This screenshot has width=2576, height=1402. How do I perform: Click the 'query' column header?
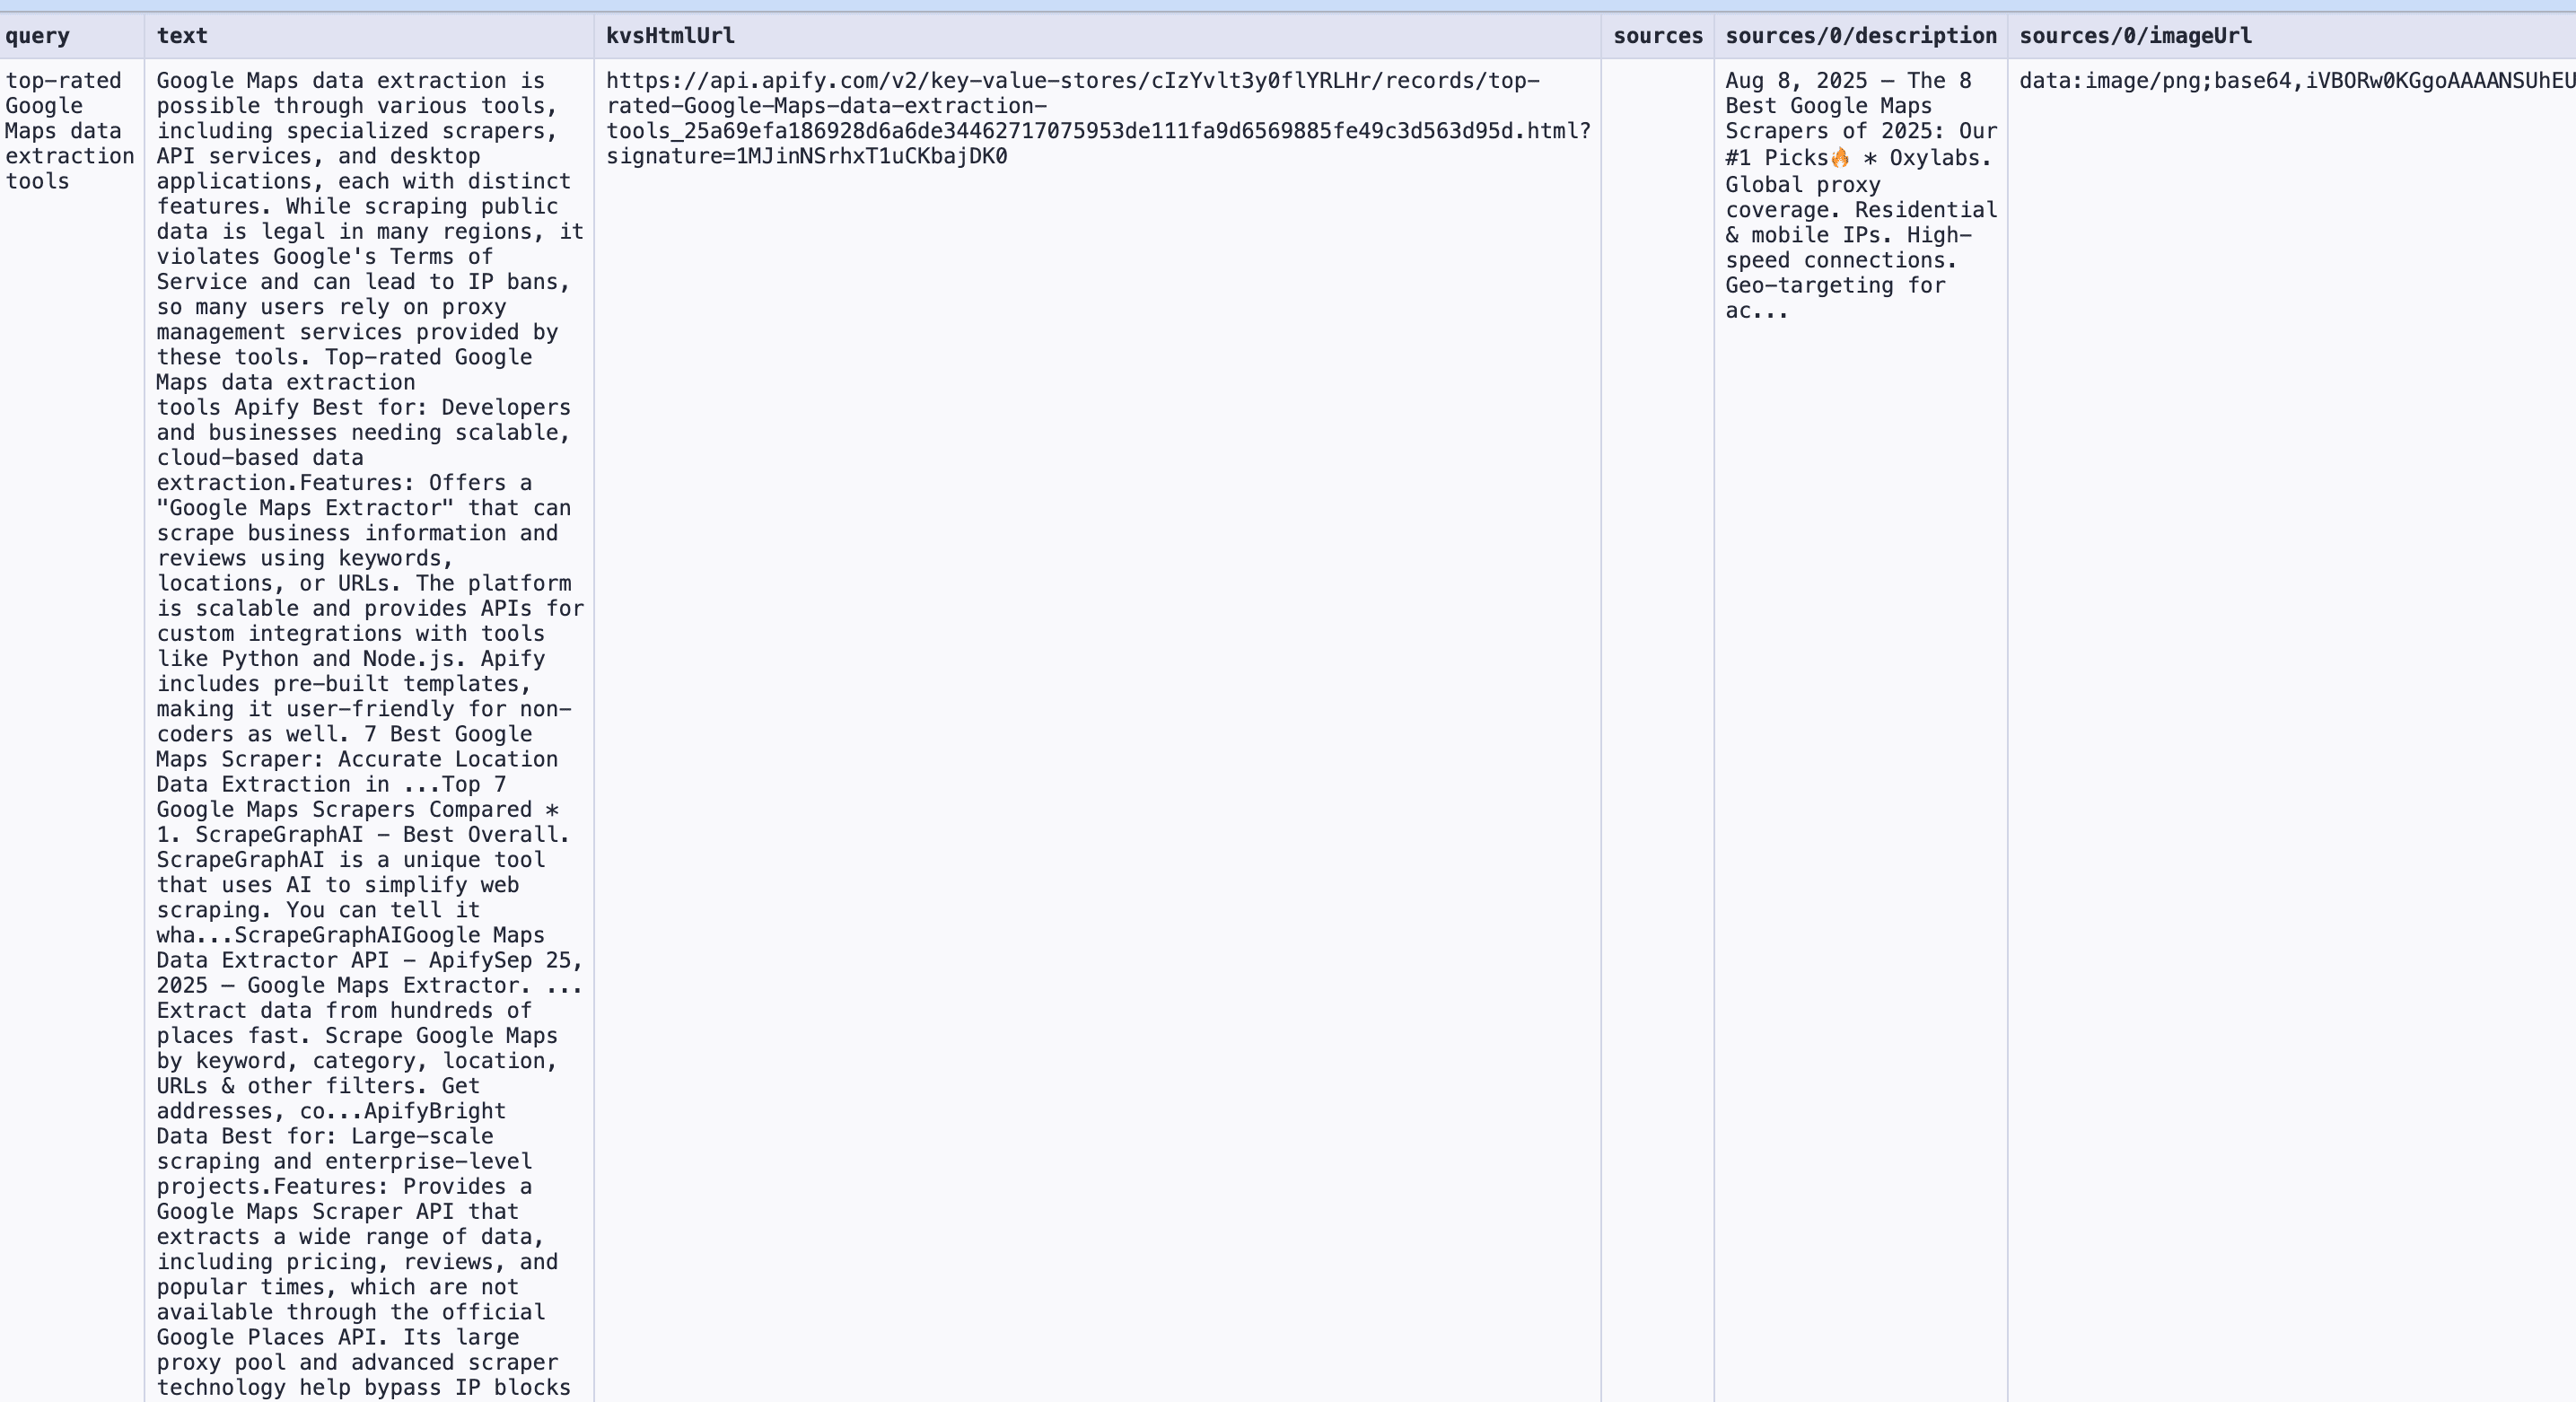37,36
